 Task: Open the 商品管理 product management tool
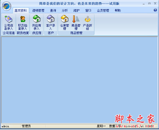point(76,23)
